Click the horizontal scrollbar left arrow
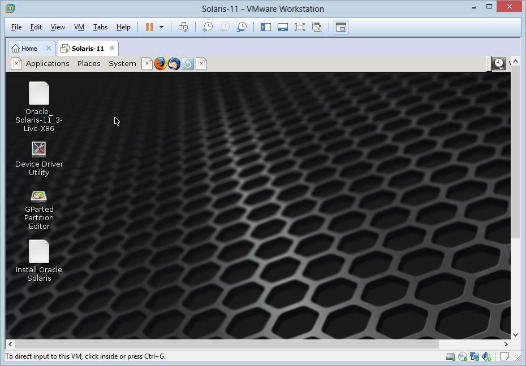This screenshot has height=366, width=526. 10,344
